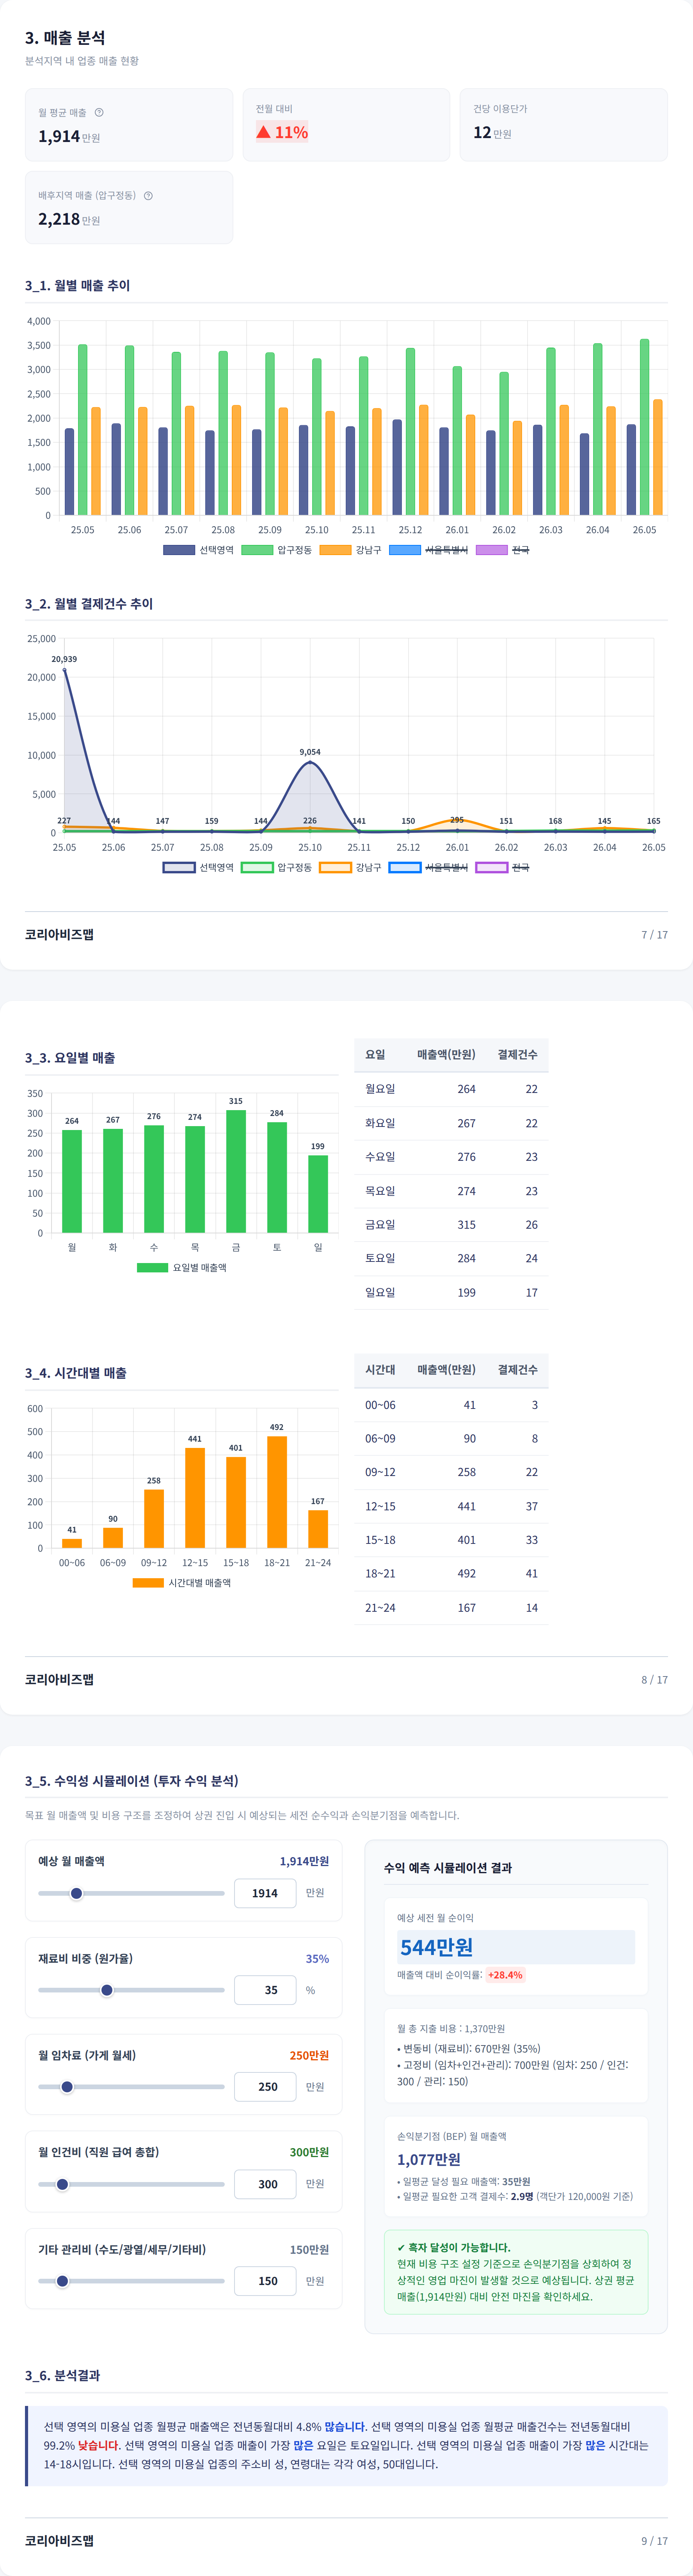Click the 금요일 row in the weekday table

451,1225
